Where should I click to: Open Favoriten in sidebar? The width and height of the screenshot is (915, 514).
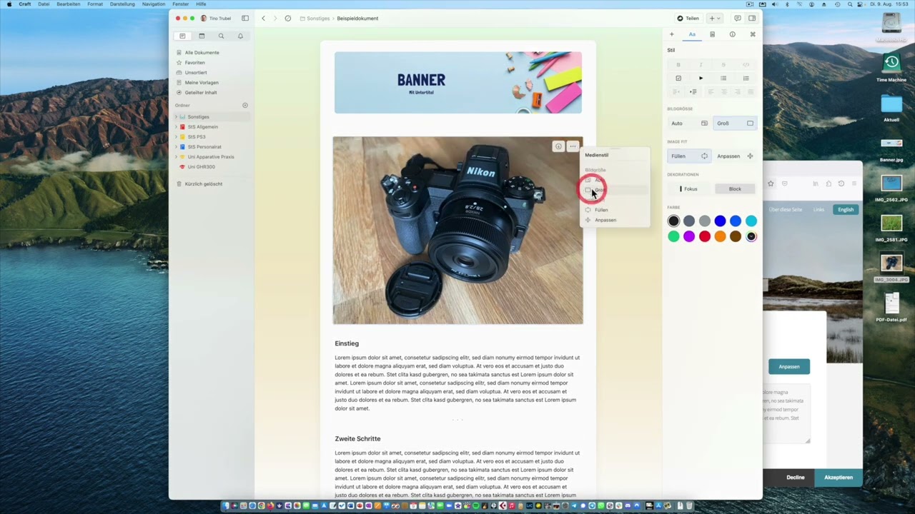tap(194, 62)
